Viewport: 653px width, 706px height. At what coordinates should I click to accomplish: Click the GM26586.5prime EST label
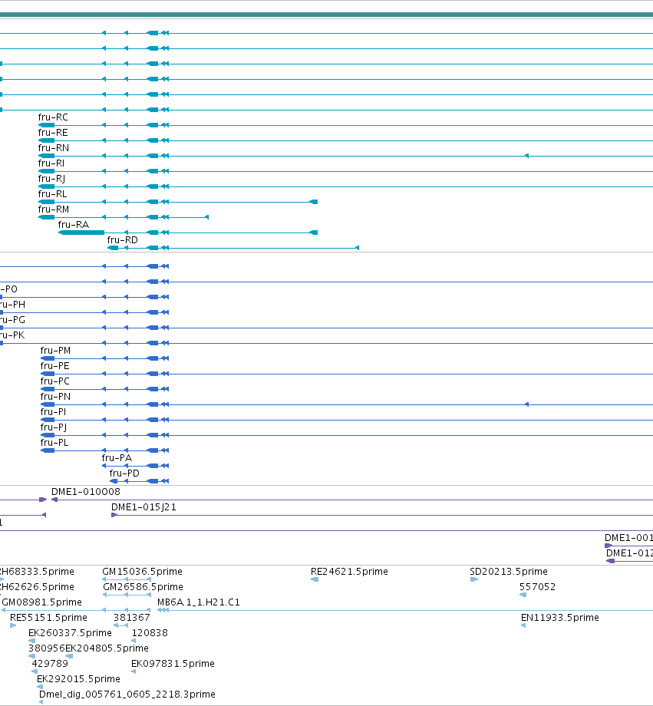[143, 587]
